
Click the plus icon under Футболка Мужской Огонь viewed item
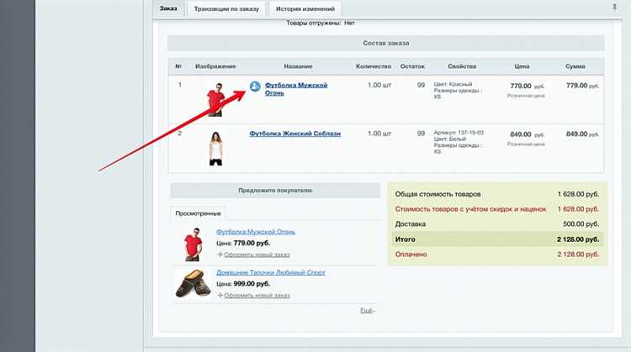220,255
